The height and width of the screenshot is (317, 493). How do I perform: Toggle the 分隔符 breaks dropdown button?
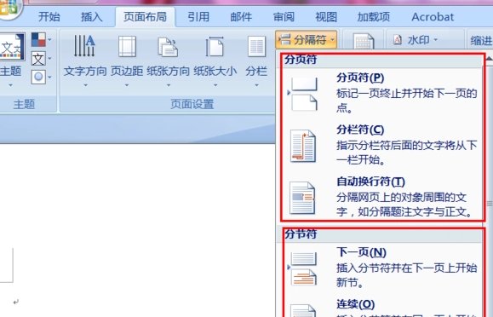[x=307, y=40]
